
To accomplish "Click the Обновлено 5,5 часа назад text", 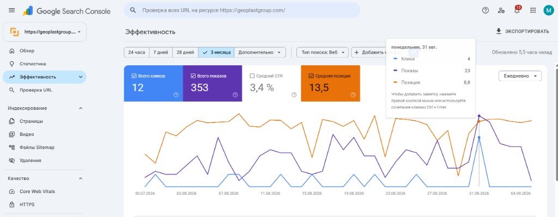I will (521, 52).
